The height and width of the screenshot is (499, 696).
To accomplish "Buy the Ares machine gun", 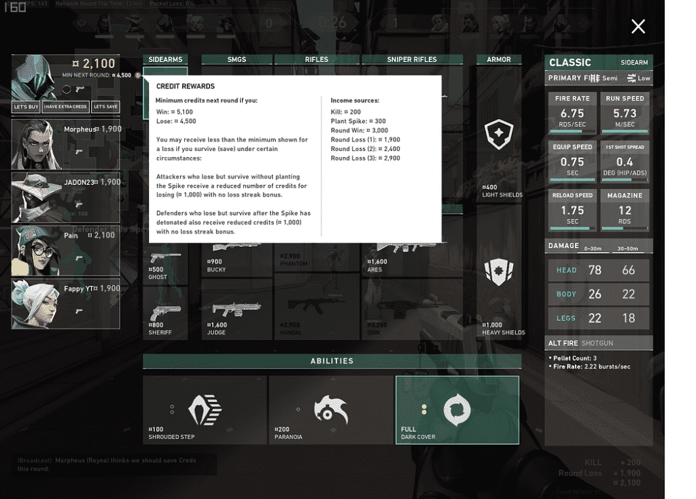I will [412, 259].
